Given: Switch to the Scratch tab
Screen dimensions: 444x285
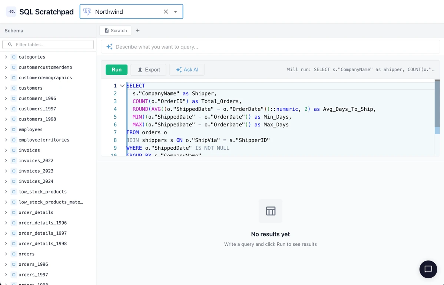Looking at the screenshot, I should [x=115, y=30].
